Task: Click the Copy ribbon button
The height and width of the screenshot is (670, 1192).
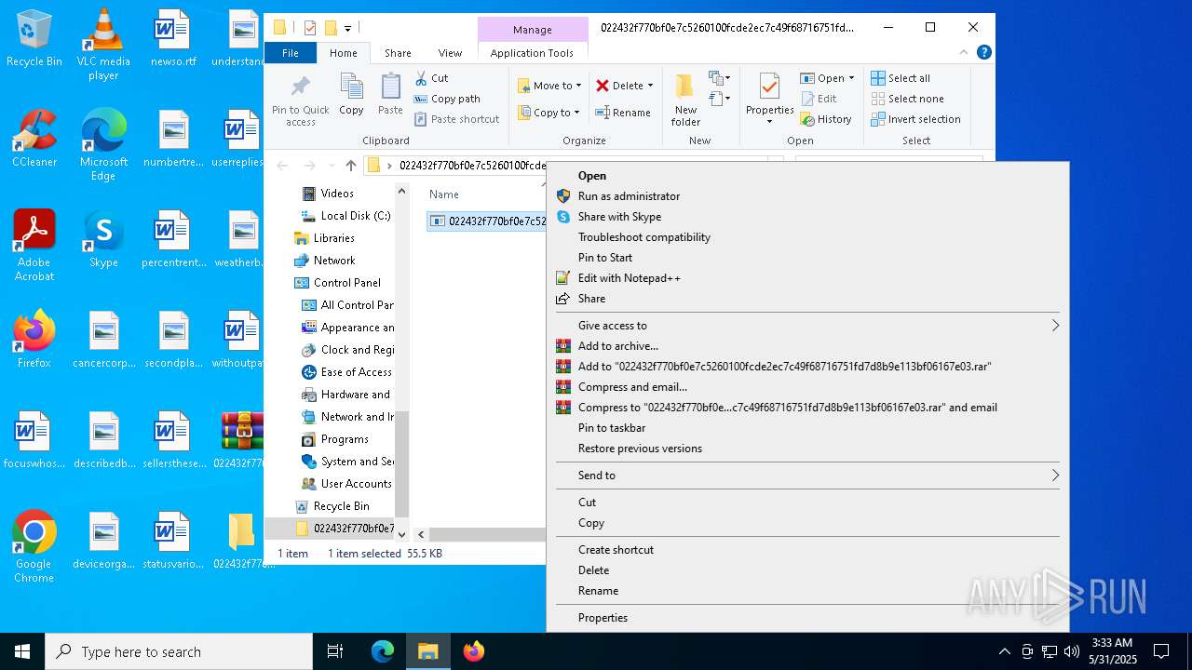Action: 351,95
